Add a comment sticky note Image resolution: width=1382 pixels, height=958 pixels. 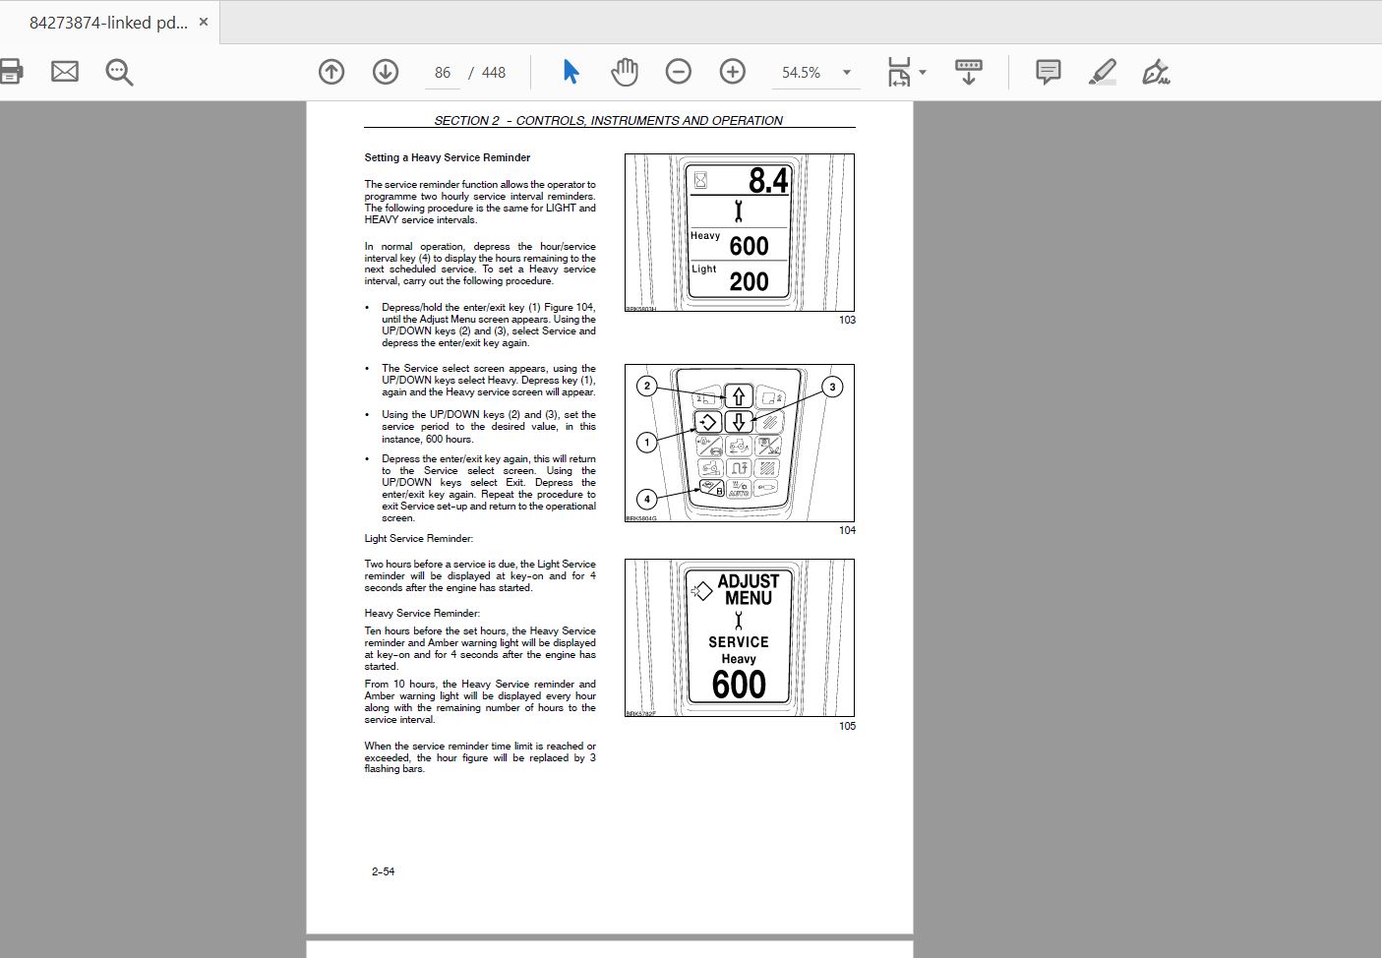(x=1049, y=72)
